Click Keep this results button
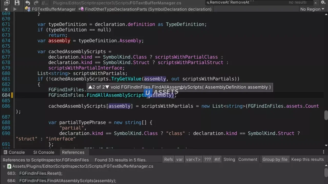This screenshot has height=184, width=328. (x=307, y=159)
